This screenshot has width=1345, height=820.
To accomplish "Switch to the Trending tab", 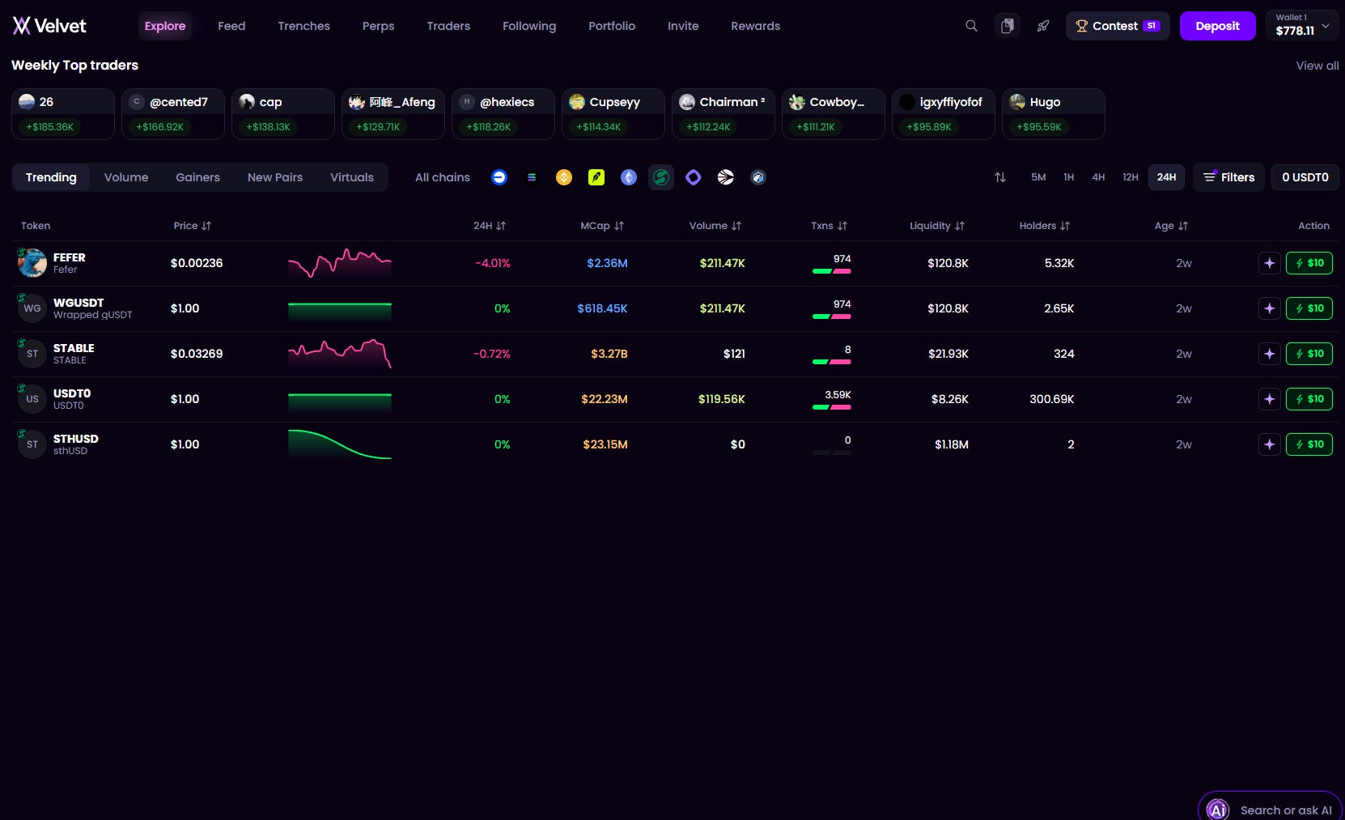I will point(51,177).
